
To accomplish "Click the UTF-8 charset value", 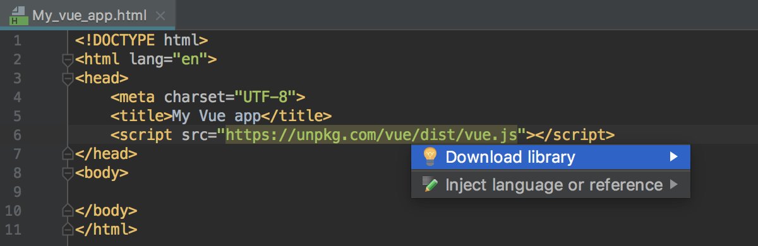I will [x=265, y=97].
